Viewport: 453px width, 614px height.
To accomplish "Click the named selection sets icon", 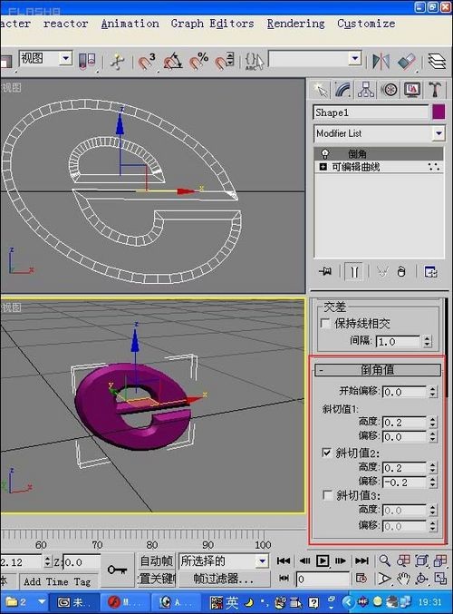I will pyautogui.click(x=255, y=62).
